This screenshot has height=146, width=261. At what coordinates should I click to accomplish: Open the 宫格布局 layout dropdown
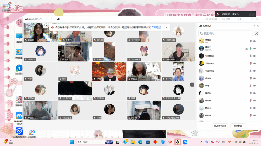coord(213,19)
